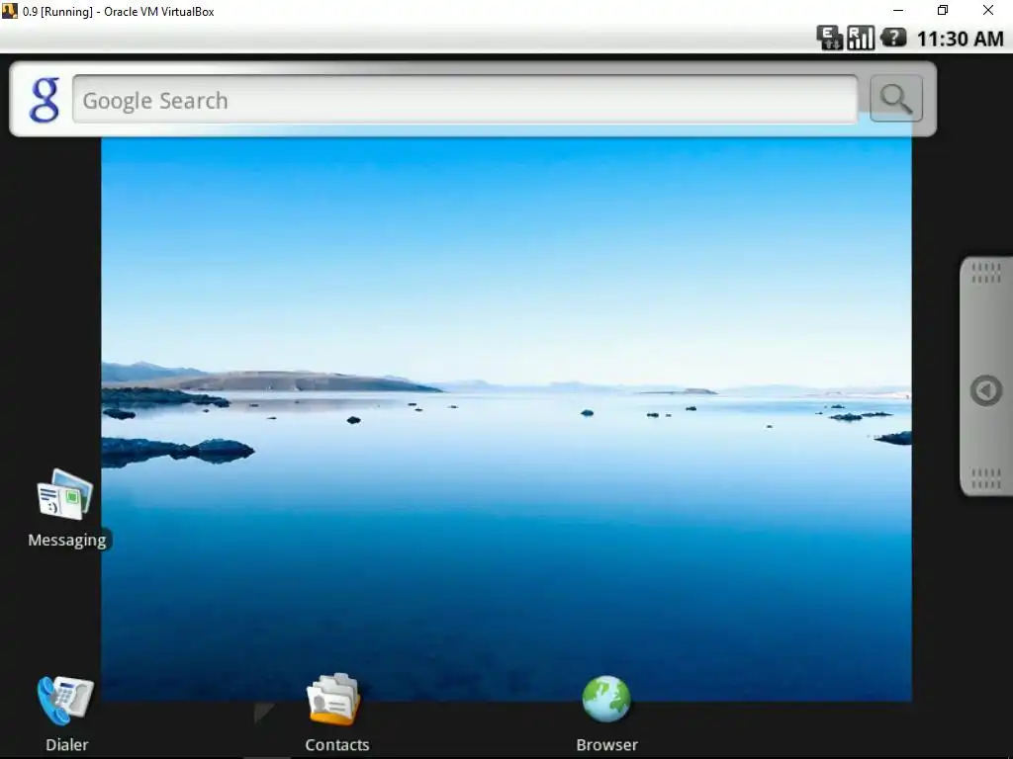The image size is (1013, 759).
Task: Click the Dialer label text
Action: tap(67, 745)
